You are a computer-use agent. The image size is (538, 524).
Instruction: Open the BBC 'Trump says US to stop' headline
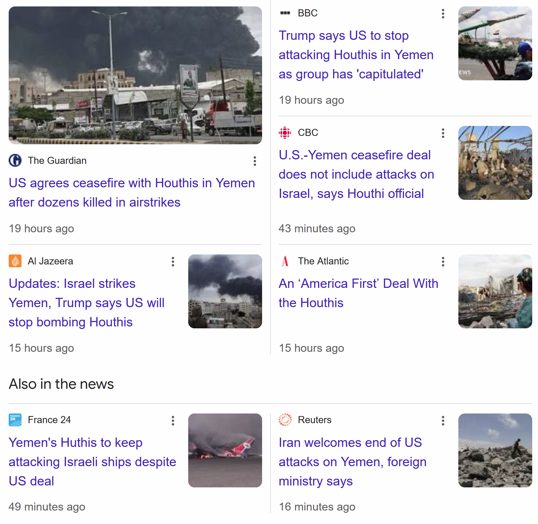(x=356, y=55)
